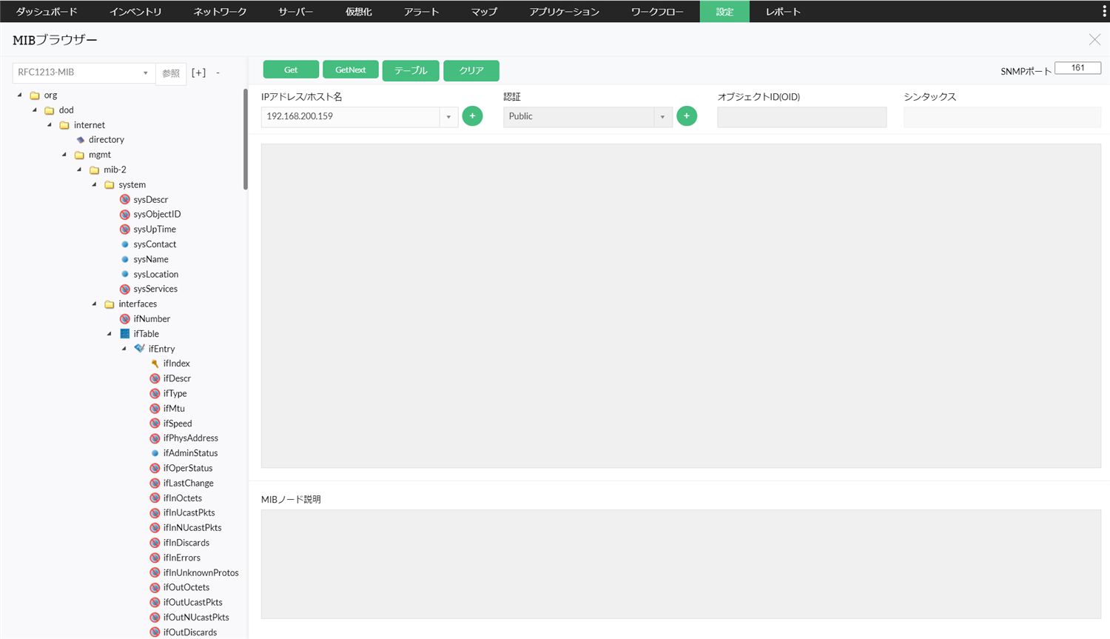
Task: Click the ifEntry entry icon
Action: (139, 349)
